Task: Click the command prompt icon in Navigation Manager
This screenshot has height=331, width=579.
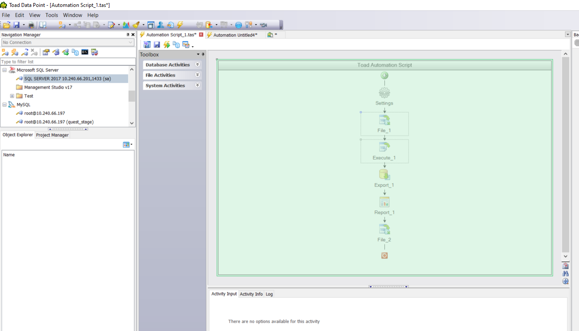Action: (x=85, y=52)
